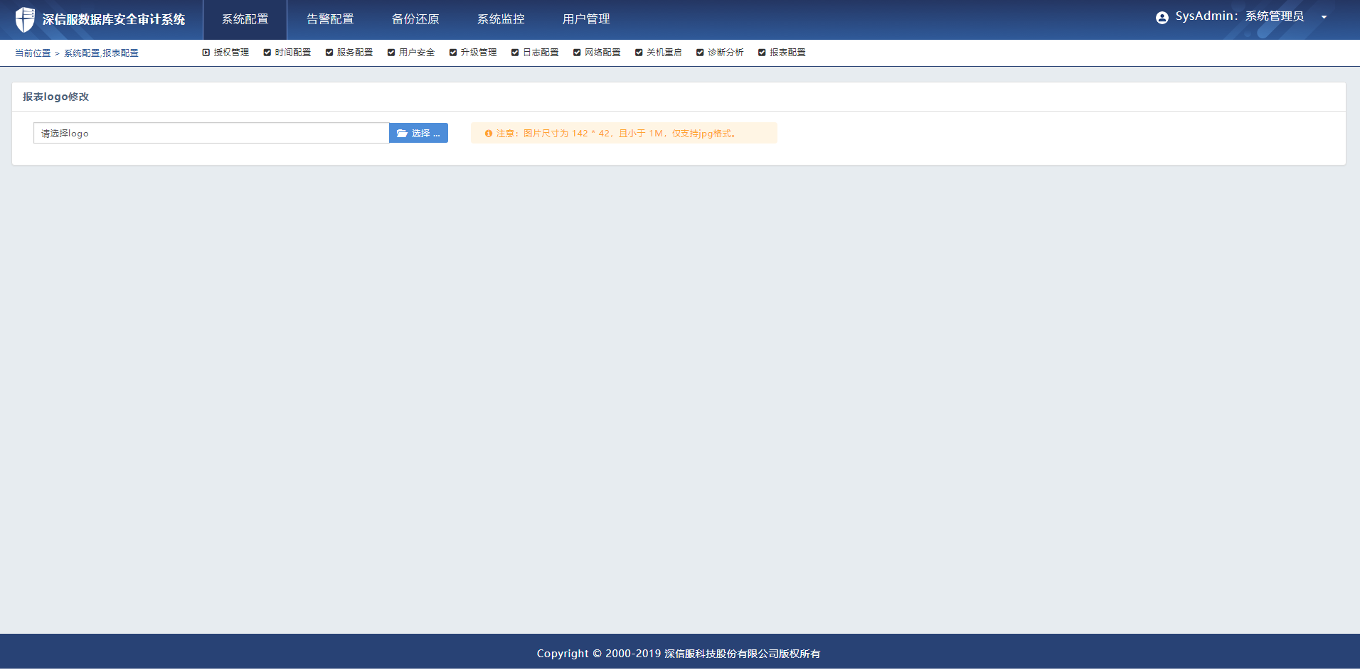
Task: Expand the SysAdmin user dropdown arrow
Action: (1324, 18)
